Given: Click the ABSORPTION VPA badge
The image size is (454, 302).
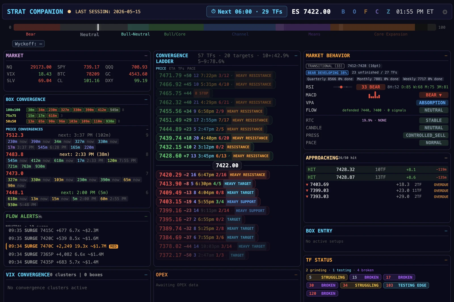Looking at the screenshot, I should pos(432,103).
